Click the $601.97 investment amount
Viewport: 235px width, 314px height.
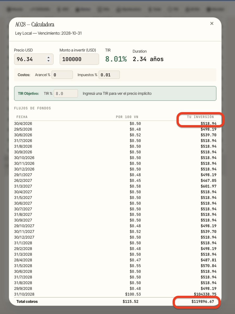(x=209, y=186)
